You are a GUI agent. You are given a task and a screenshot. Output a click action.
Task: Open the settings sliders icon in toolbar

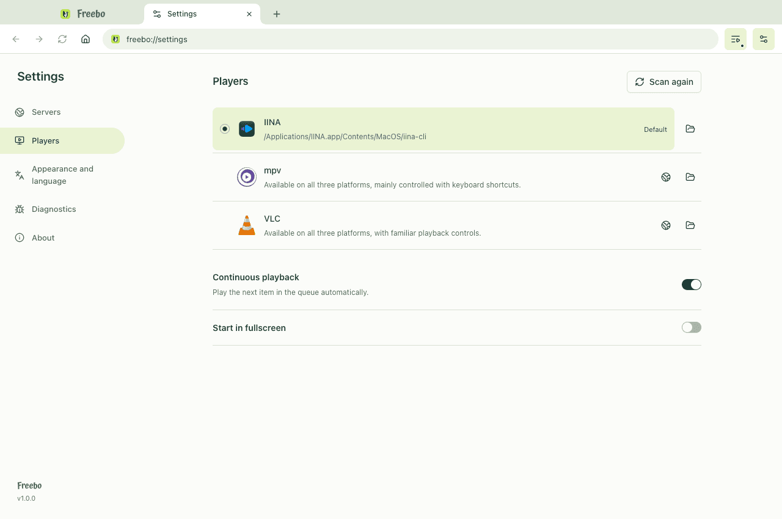pyautogui.click(x=764, y=39)
